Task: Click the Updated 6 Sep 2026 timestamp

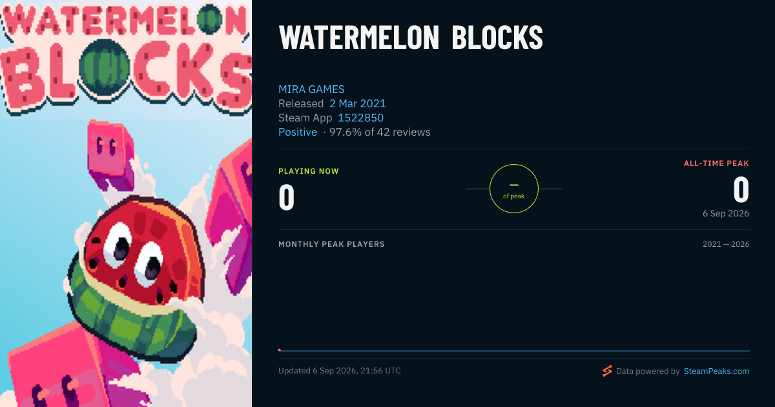Action: pyautogui.click(x=340, y=371)
